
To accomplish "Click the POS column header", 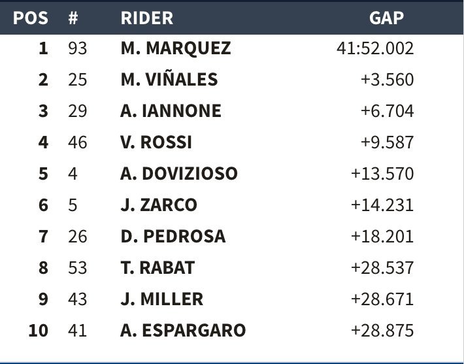I will click(31, 18).
